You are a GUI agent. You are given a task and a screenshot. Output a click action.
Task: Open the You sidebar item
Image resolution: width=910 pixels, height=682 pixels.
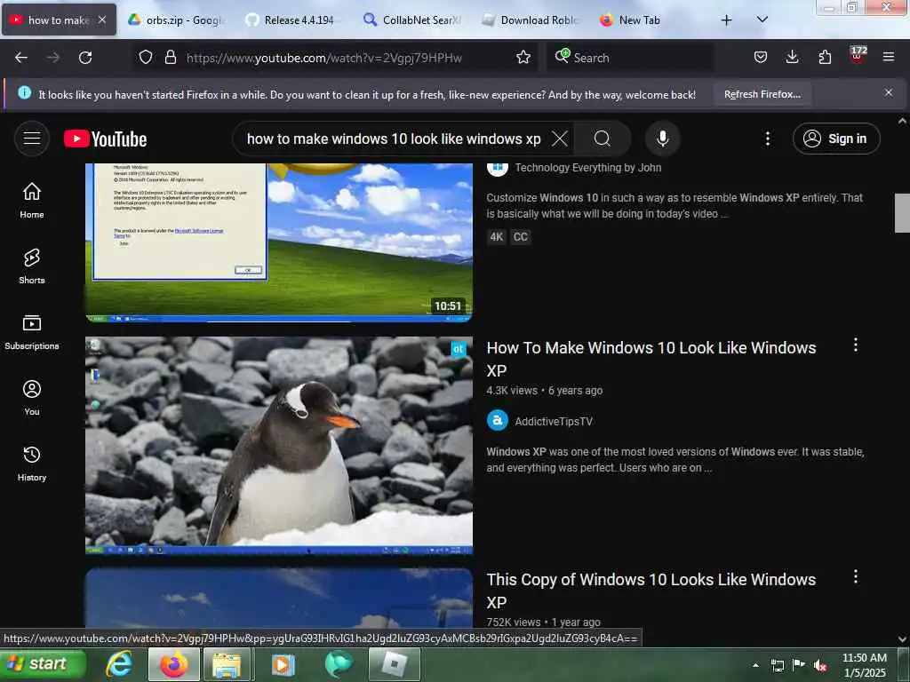click(32, 398)
